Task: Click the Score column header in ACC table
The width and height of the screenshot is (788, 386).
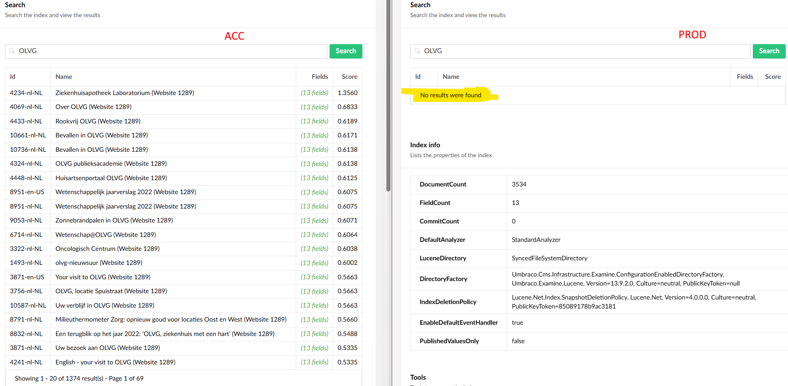Action: (349, 77)
